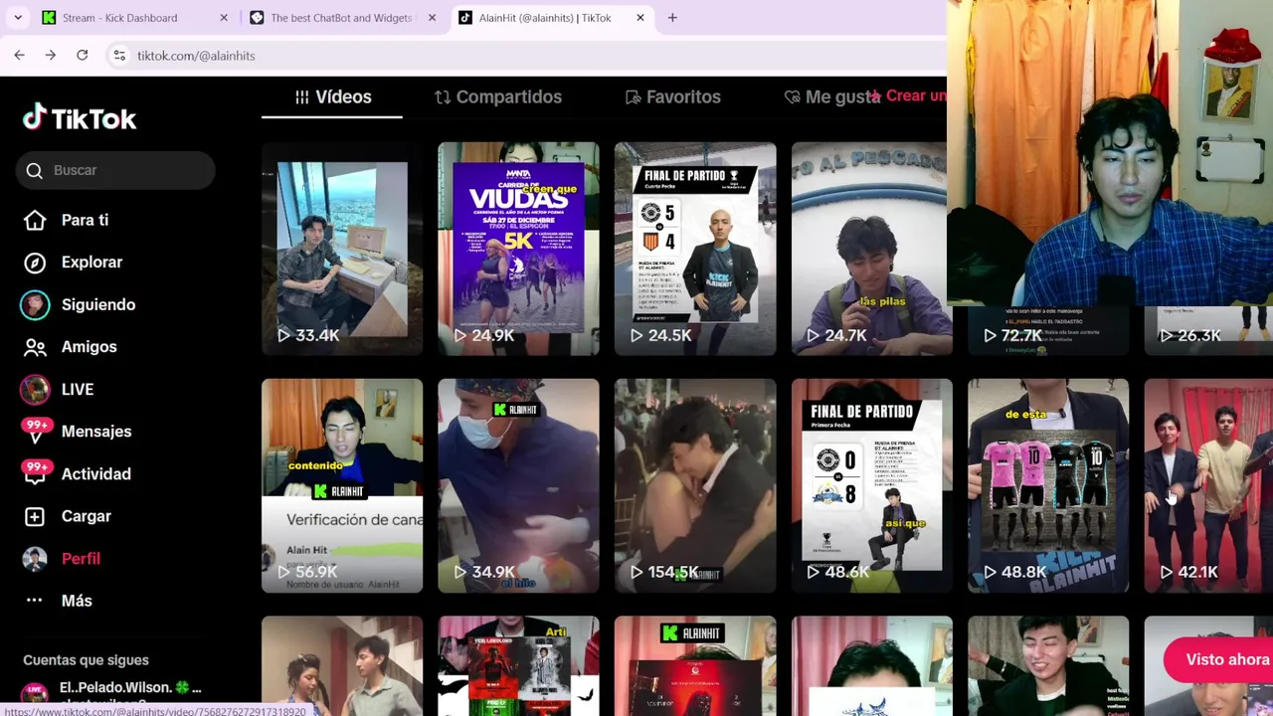Click the Crear button
1273x716 pixels.
(x=907, y=95)
